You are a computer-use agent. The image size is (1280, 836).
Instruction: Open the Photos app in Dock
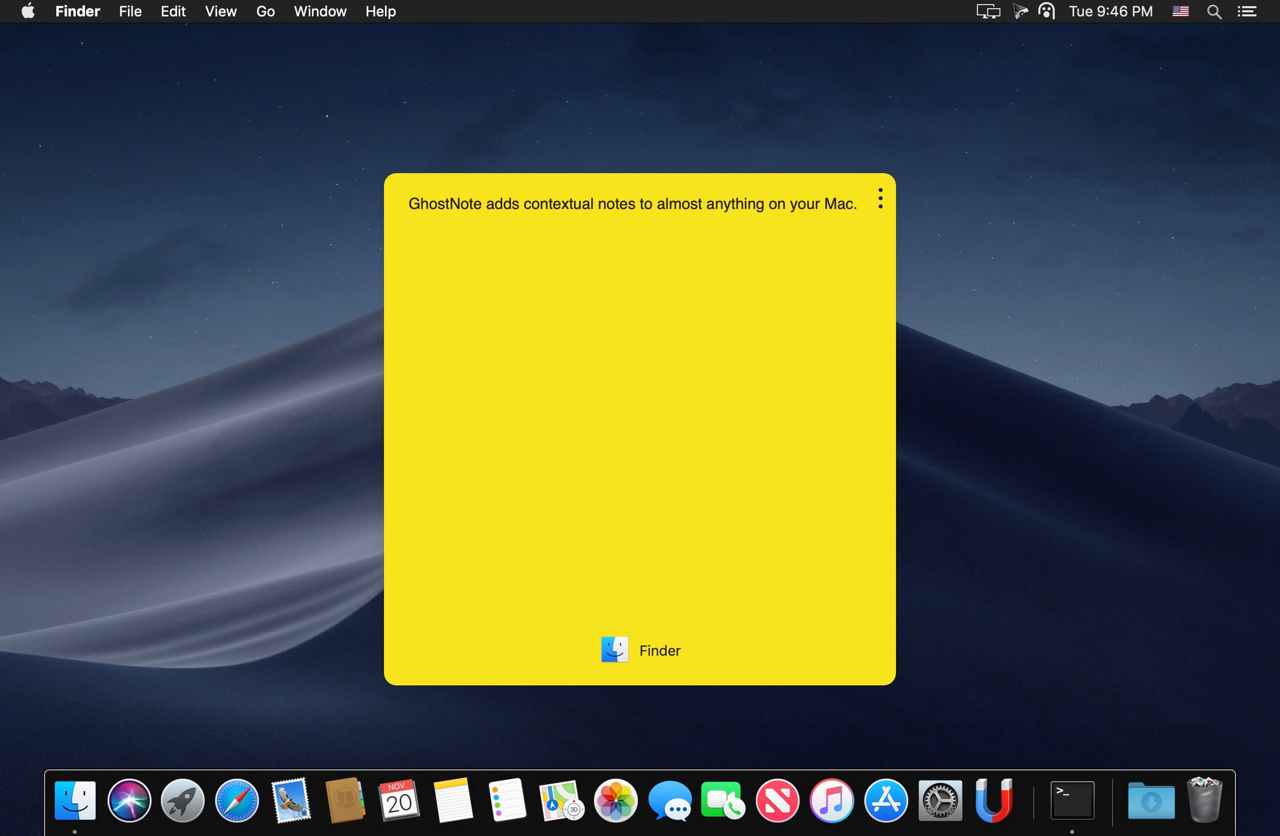click(x=615, y=801)
